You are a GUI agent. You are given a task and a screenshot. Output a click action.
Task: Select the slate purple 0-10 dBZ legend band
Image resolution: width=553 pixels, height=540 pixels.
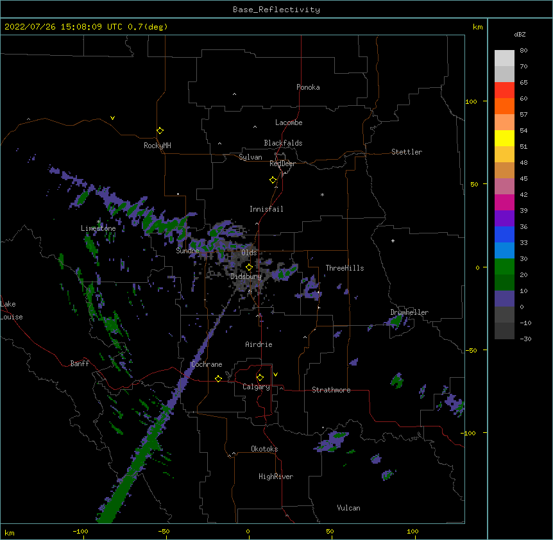click(x=504, y=299)
